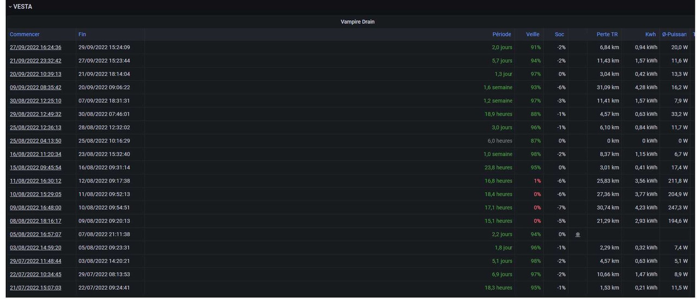Screen dimensions: 697x299
Task: Click the 3,77 kWh cell
Action: 646,194
